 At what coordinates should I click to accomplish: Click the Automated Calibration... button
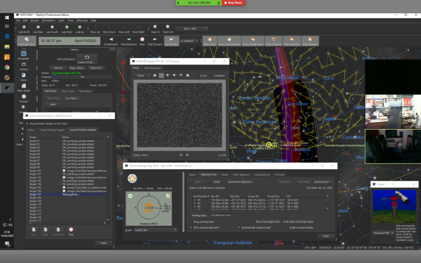point(241,182)
